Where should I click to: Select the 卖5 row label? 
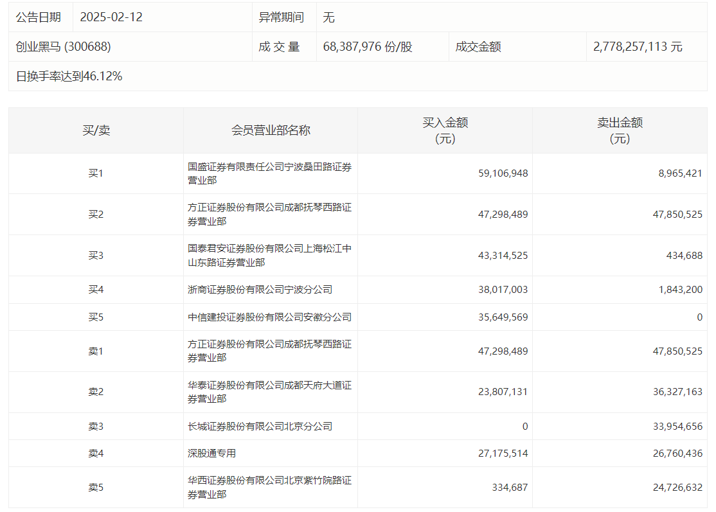point(96,488)
